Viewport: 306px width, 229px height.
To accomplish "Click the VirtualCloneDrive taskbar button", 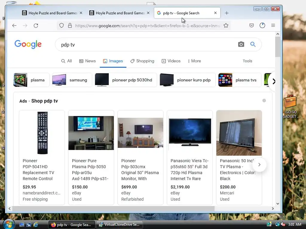I will [120, 225].
